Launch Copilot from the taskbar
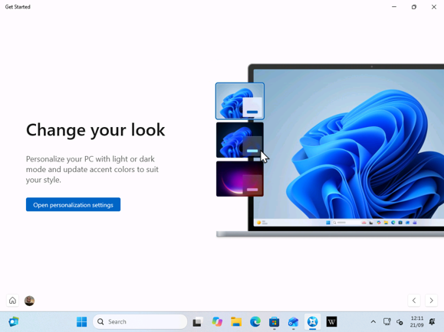444x332 pixels. click(x=217, y=321)
